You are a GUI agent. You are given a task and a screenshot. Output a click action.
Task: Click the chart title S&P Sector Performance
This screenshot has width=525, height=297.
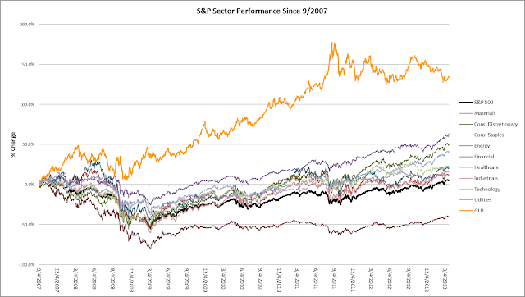click(262, 11)
